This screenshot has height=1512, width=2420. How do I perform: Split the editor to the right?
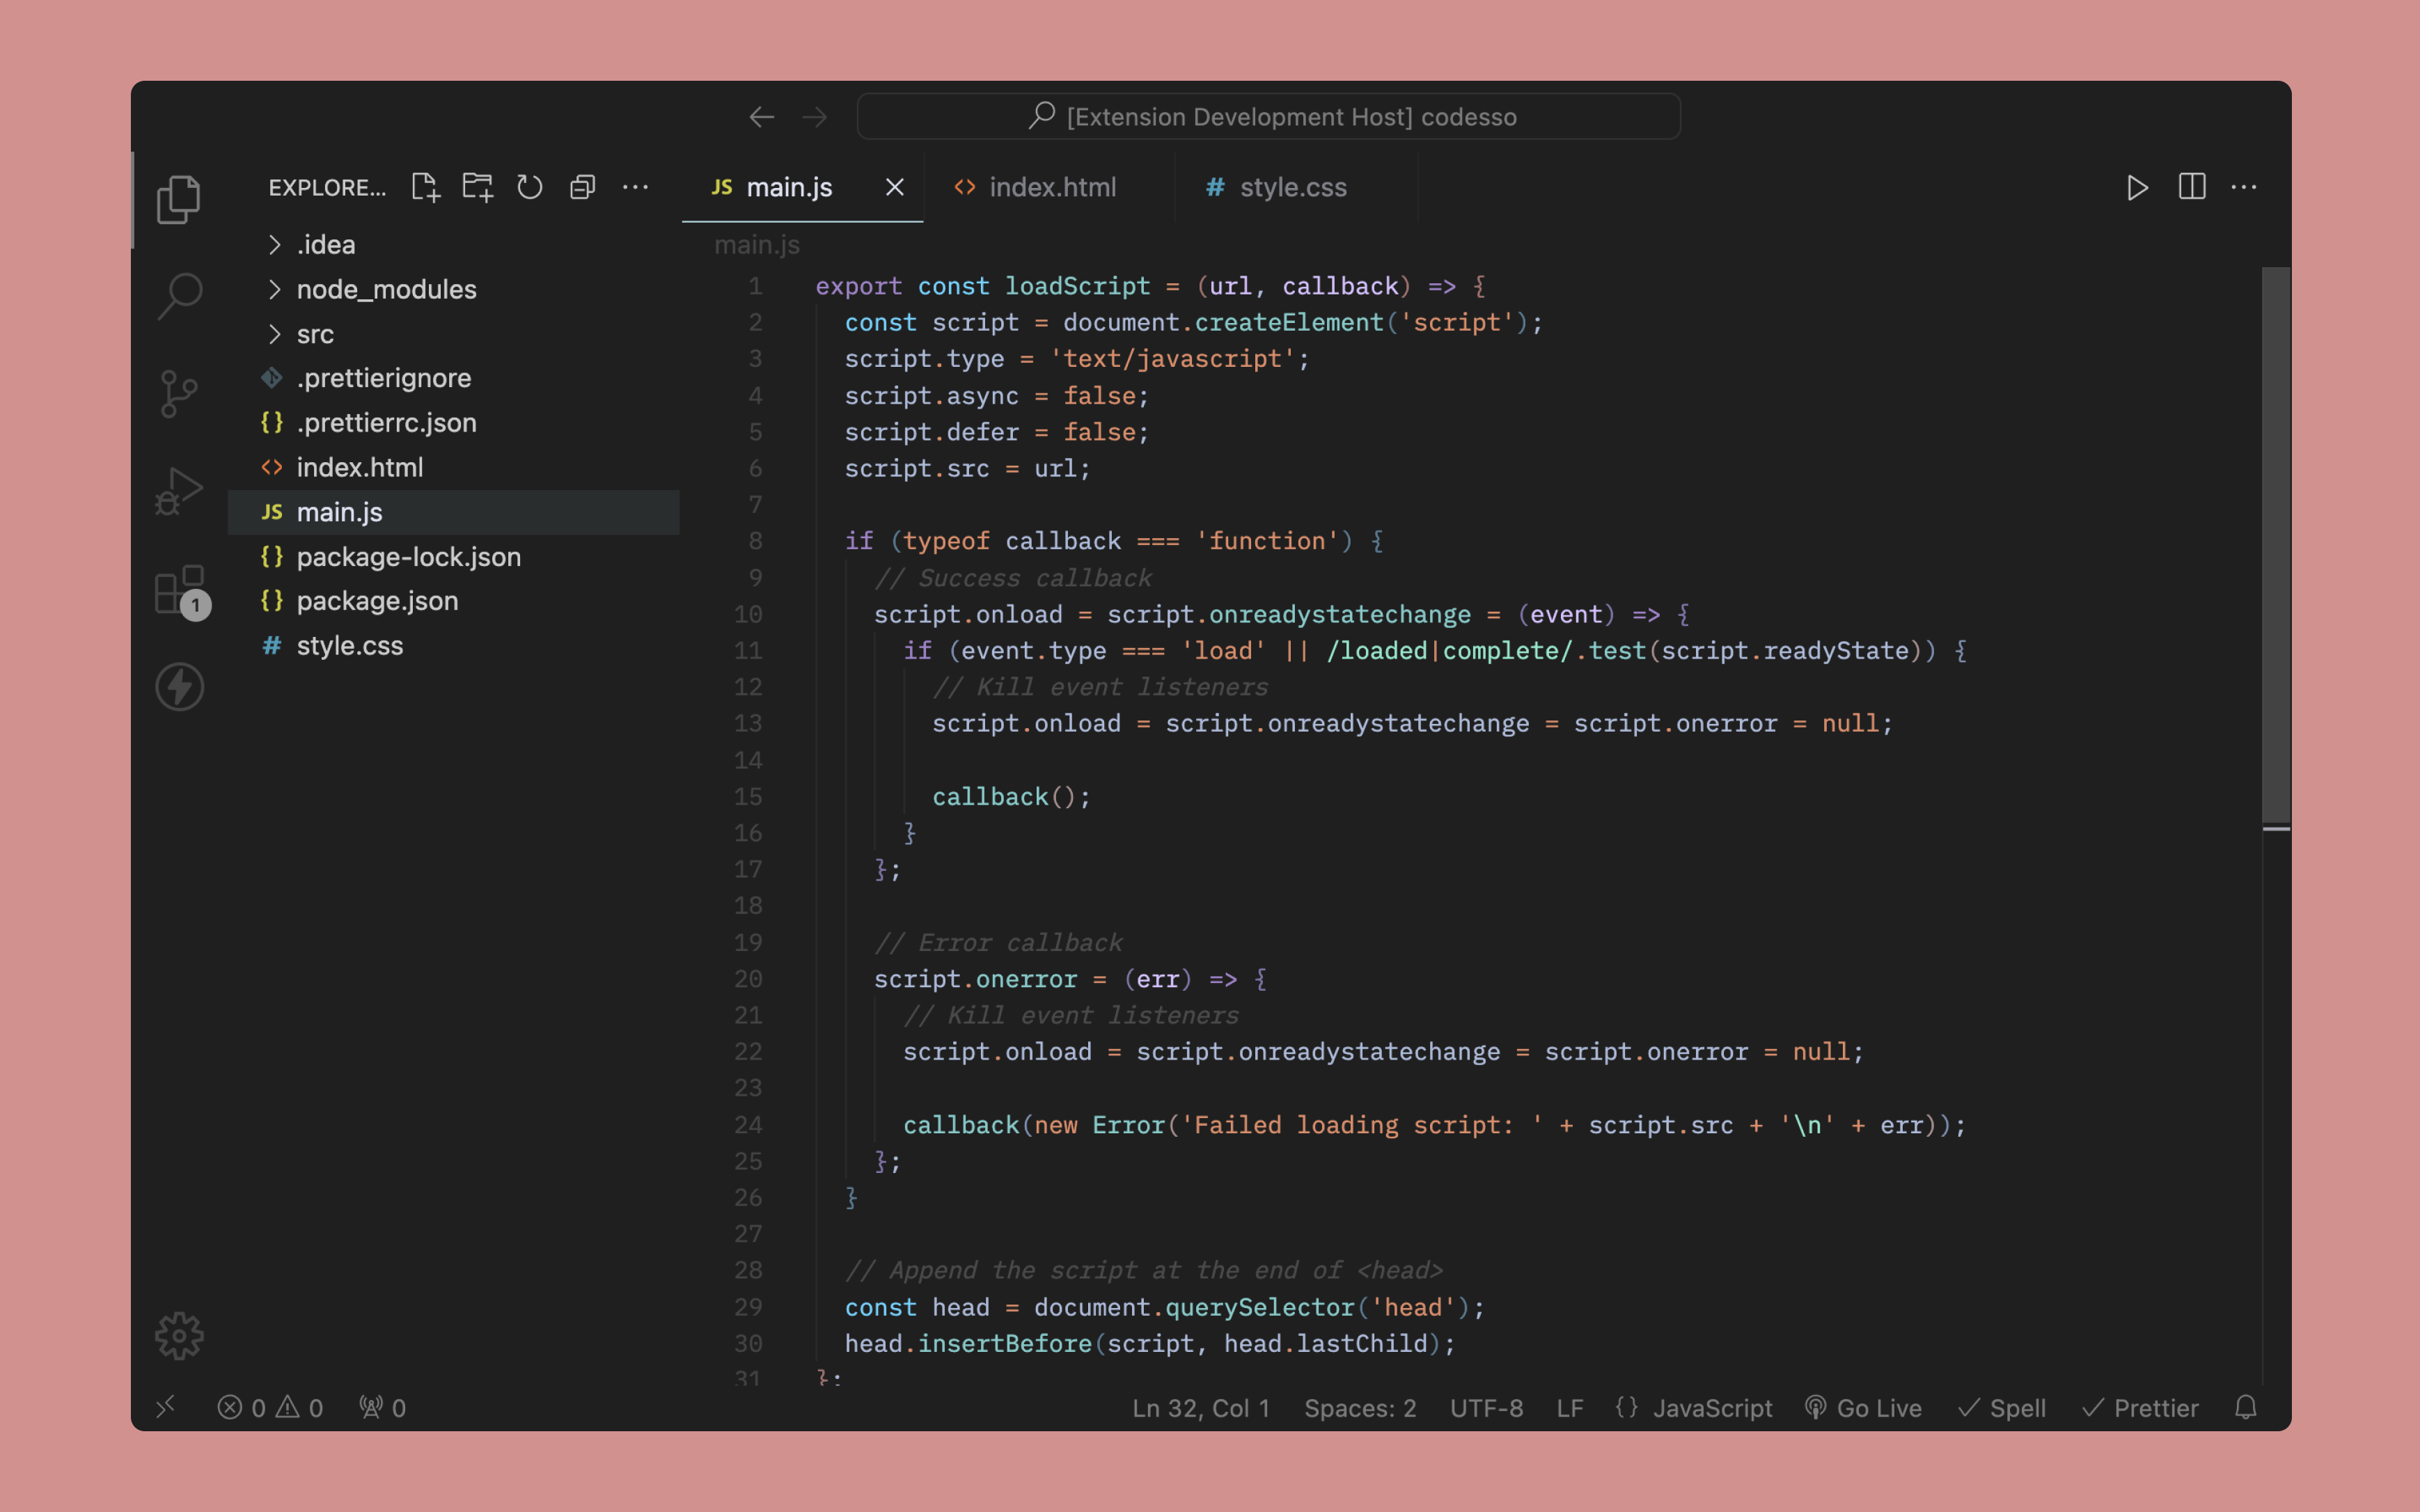(x=2191, y=188)
